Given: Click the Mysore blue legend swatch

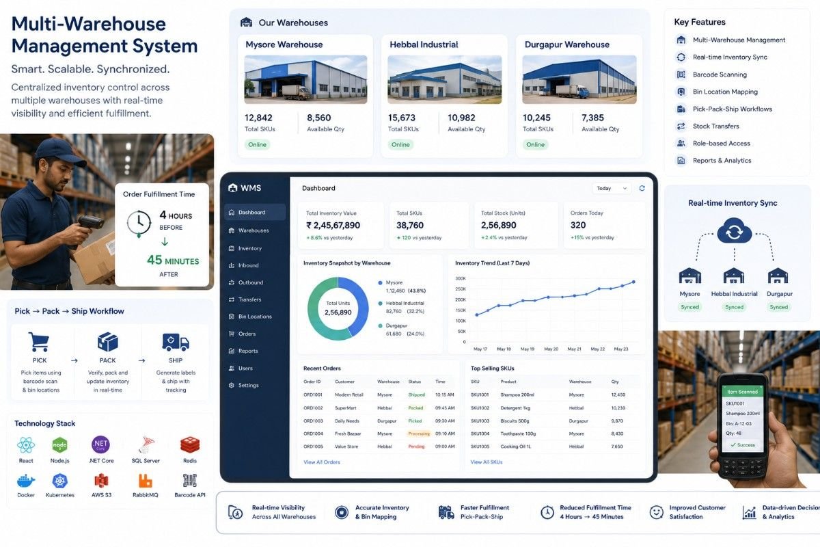Looking at the screenshot, I should (x=380, y=282).
